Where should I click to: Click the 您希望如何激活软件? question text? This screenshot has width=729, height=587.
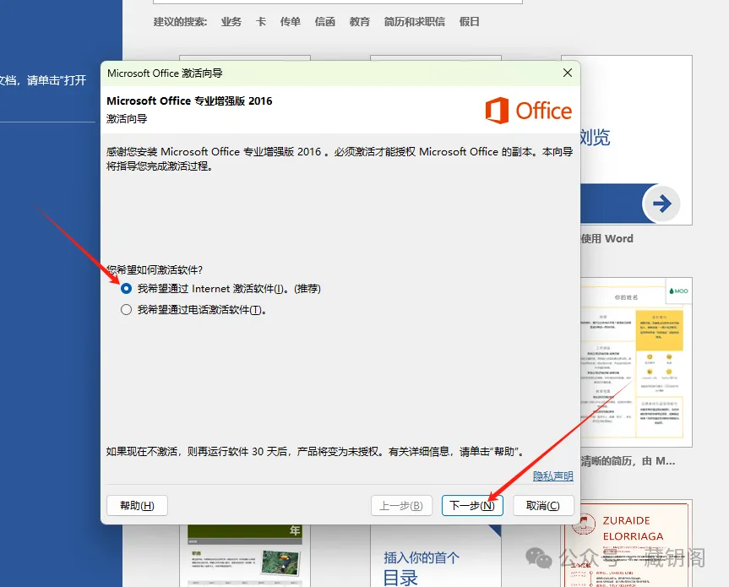point(155,269)
